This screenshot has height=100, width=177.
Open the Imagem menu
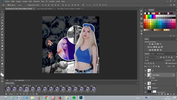pos(19,1)
